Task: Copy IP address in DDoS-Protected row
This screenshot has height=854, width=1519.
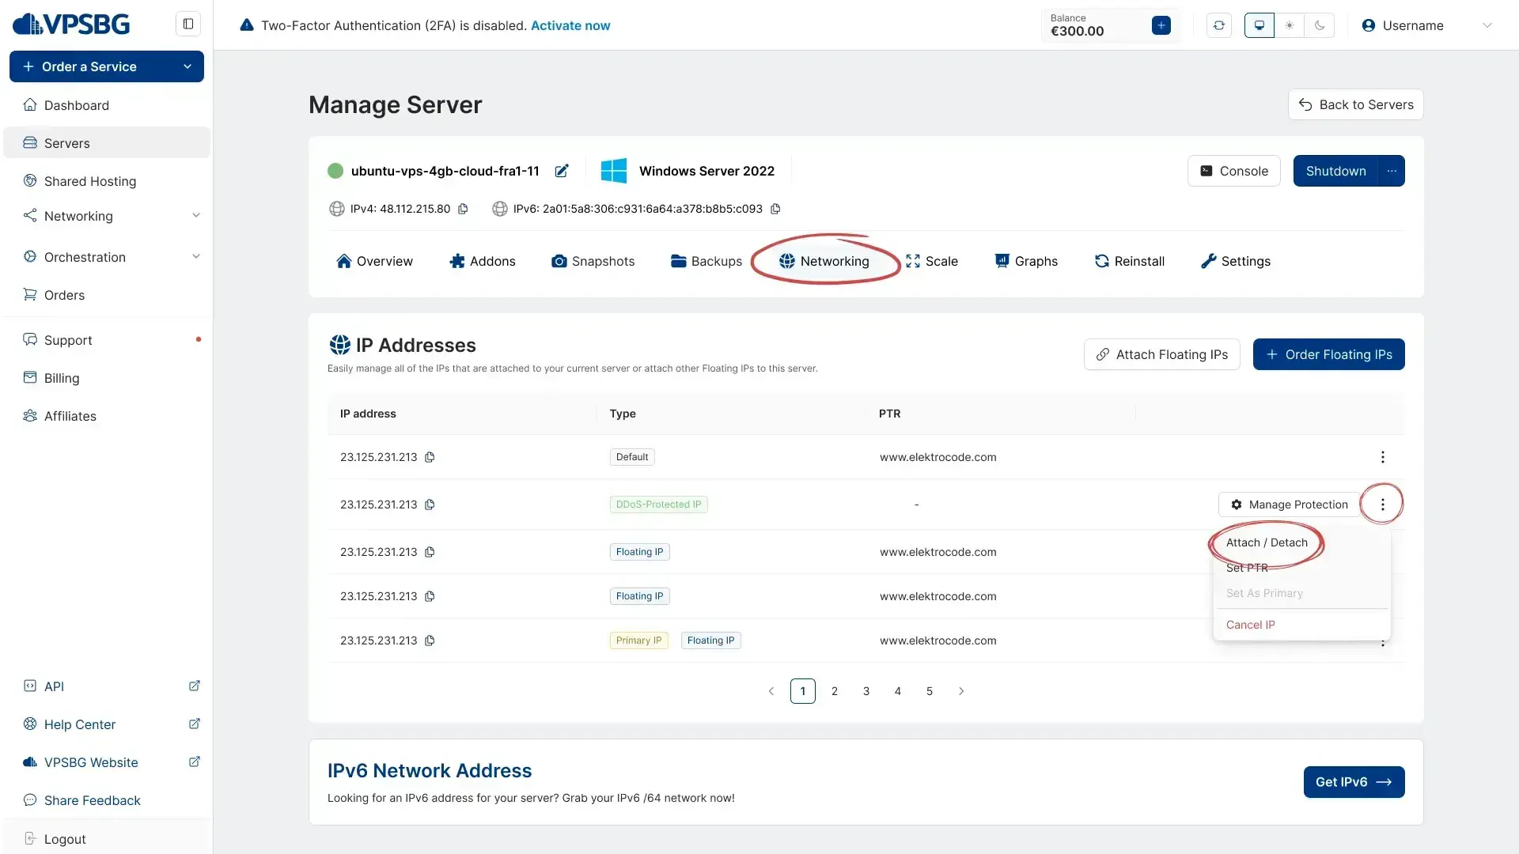Action: (430, 504)
